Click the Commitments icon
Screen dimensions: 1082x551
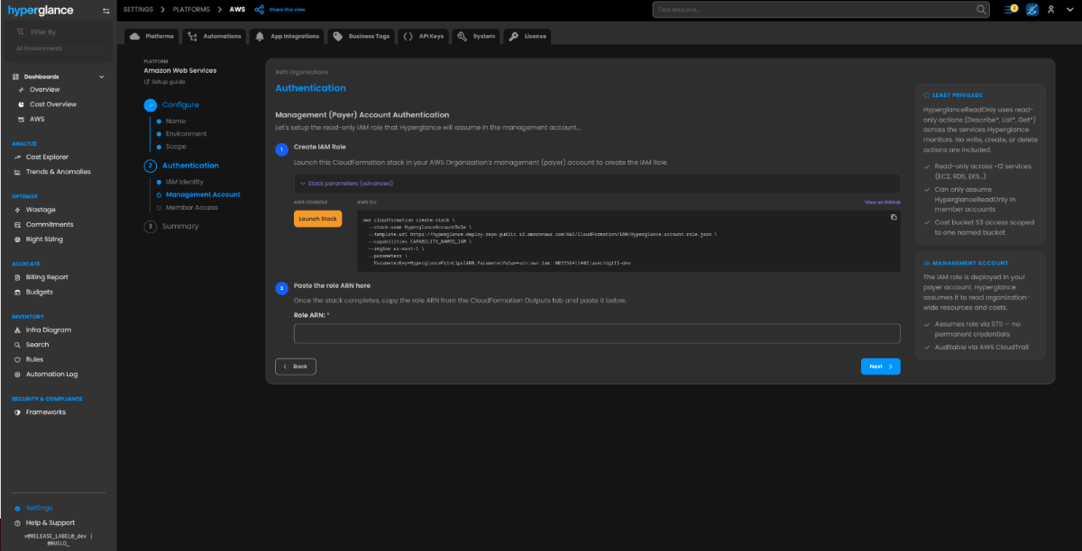pos(16,224)
